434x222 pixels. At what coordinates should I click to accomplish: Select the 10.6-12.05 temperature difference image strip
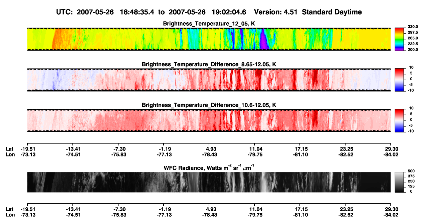pos(209,120)
